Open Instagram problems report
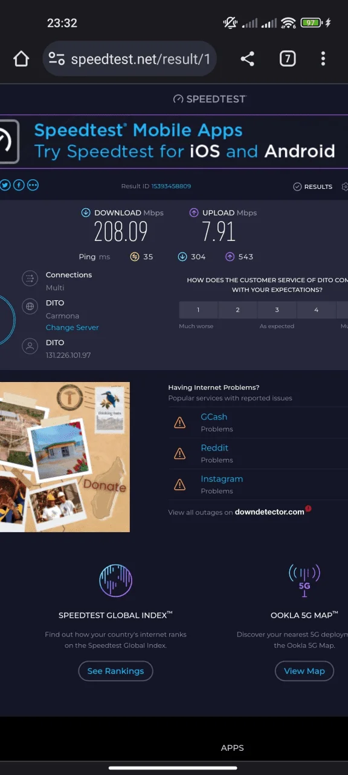348x775 pixels. (222, 479)
